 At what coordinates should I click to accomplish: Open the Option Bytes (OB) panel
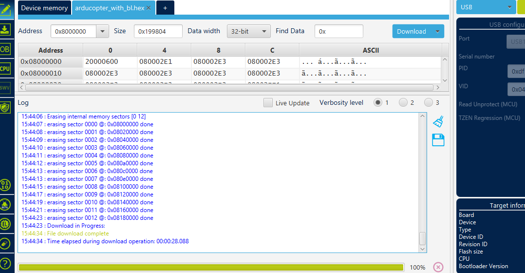(x=5, y=49)
